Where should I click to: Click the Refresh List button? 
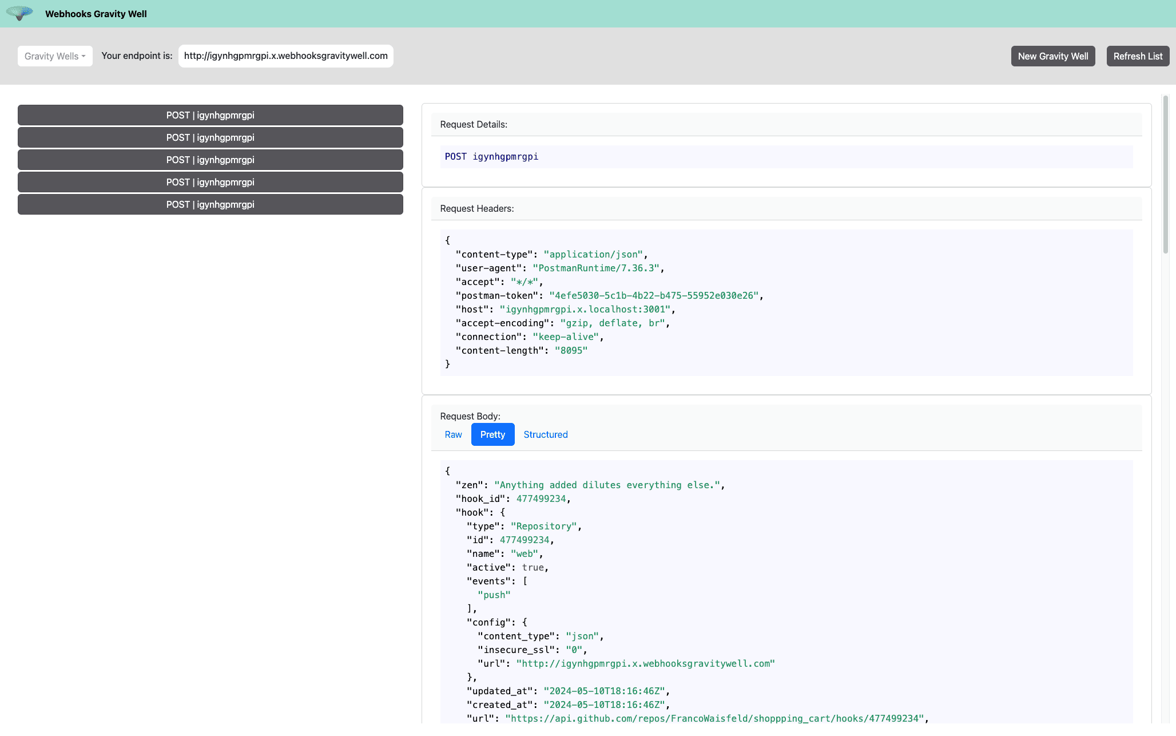(x=1138, y=56)
